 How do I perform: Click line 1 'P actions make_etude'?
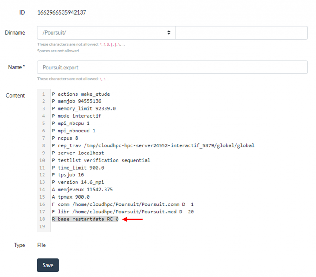[81, 94]
